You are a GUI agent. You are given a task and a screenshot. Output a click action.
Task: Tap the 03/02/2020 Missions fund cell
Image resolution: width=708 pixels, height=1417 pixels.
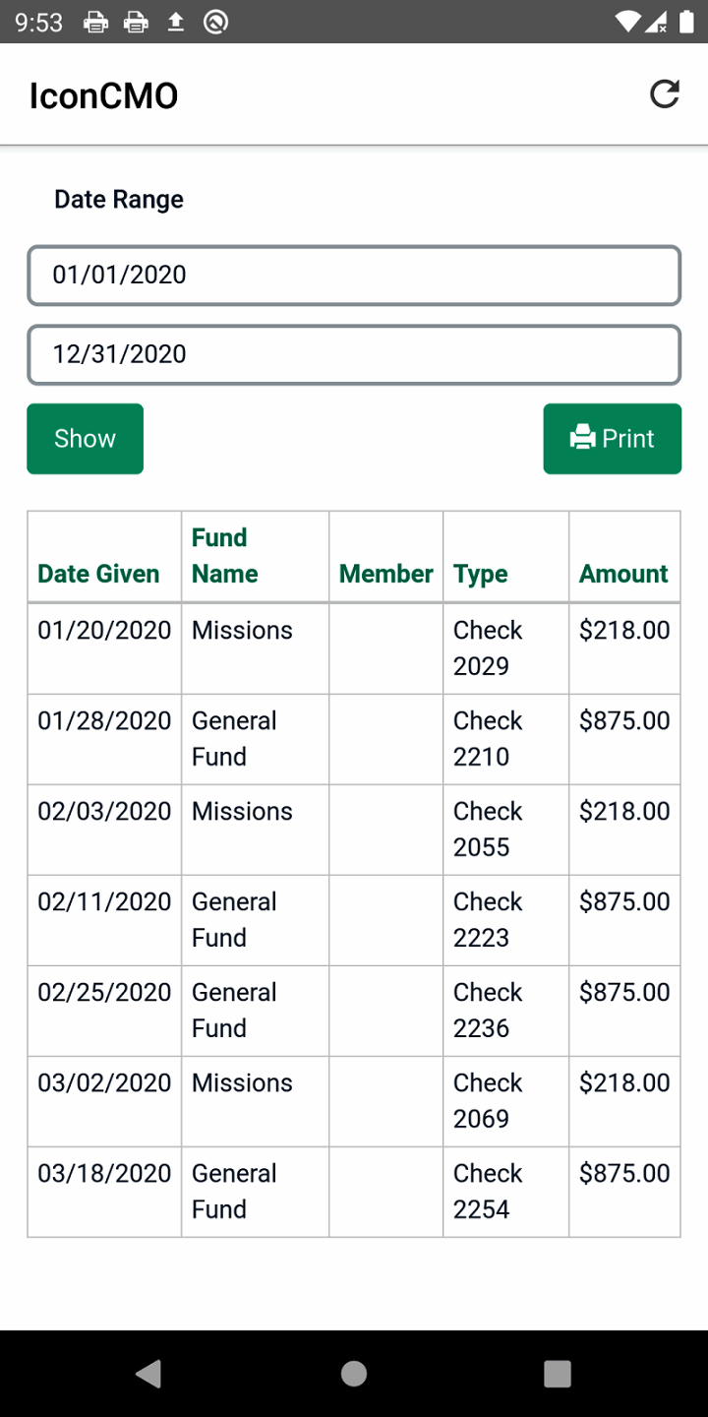tap(242, 1082)
